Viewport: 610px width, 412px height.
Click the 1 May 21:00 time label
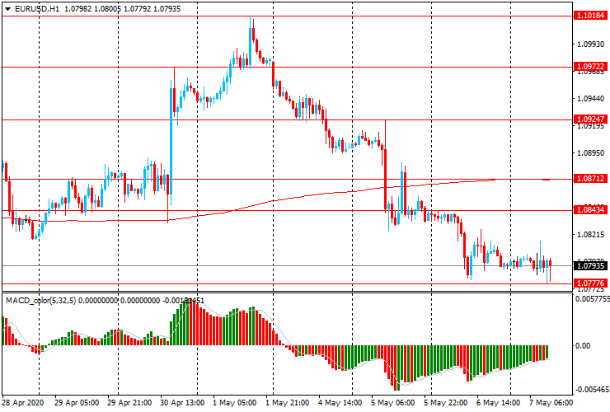click(x=288, y=402)
